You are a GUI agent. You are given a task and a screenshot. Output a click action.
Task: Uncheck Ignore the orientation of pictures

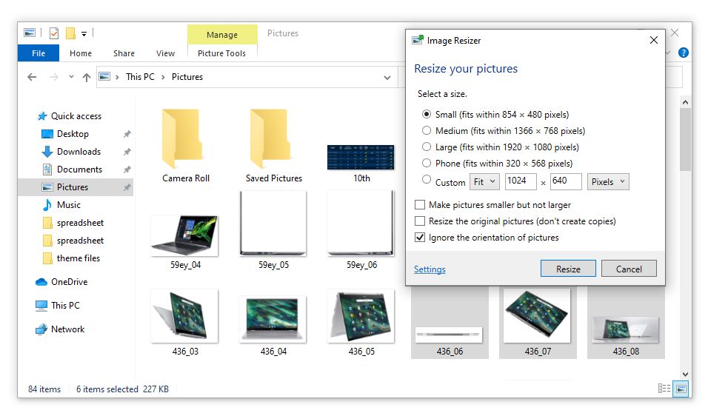point(421,238)
